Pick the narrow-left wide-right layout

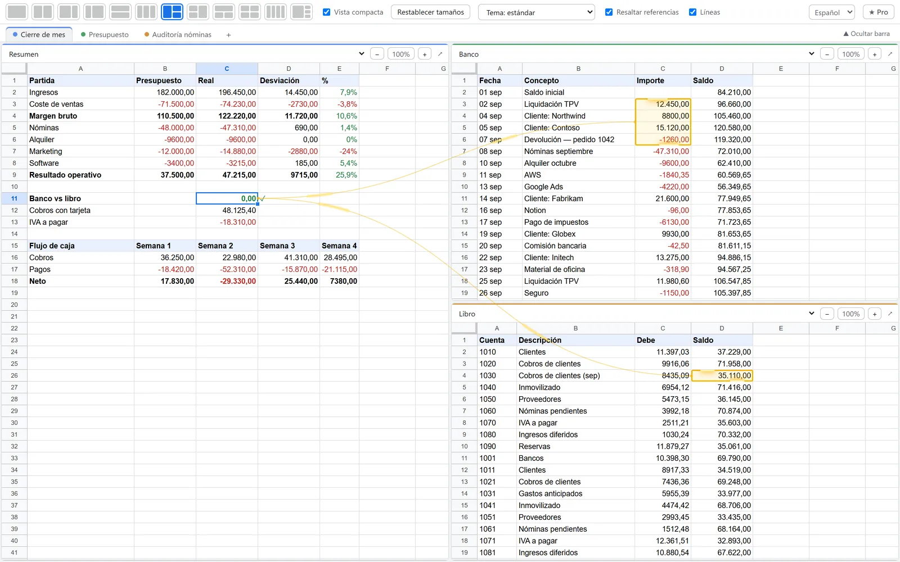(94, 12)
